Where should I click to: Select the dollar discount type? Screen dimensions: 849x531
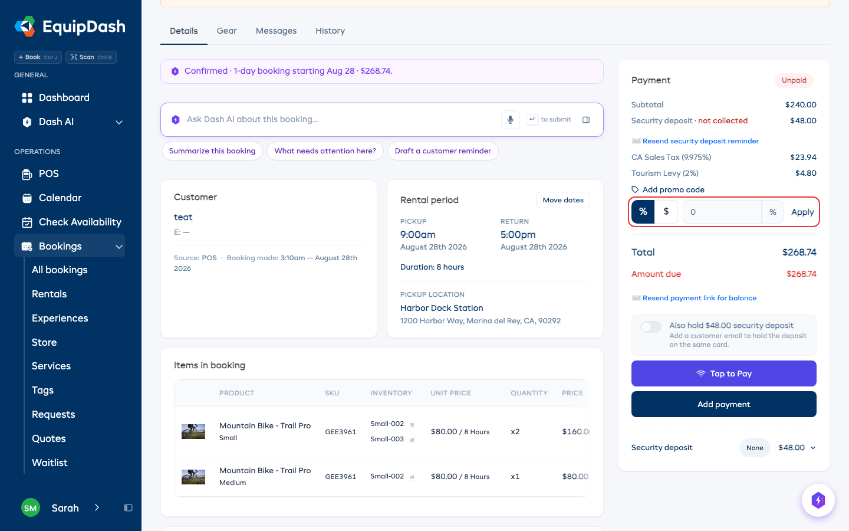[666, 212]
